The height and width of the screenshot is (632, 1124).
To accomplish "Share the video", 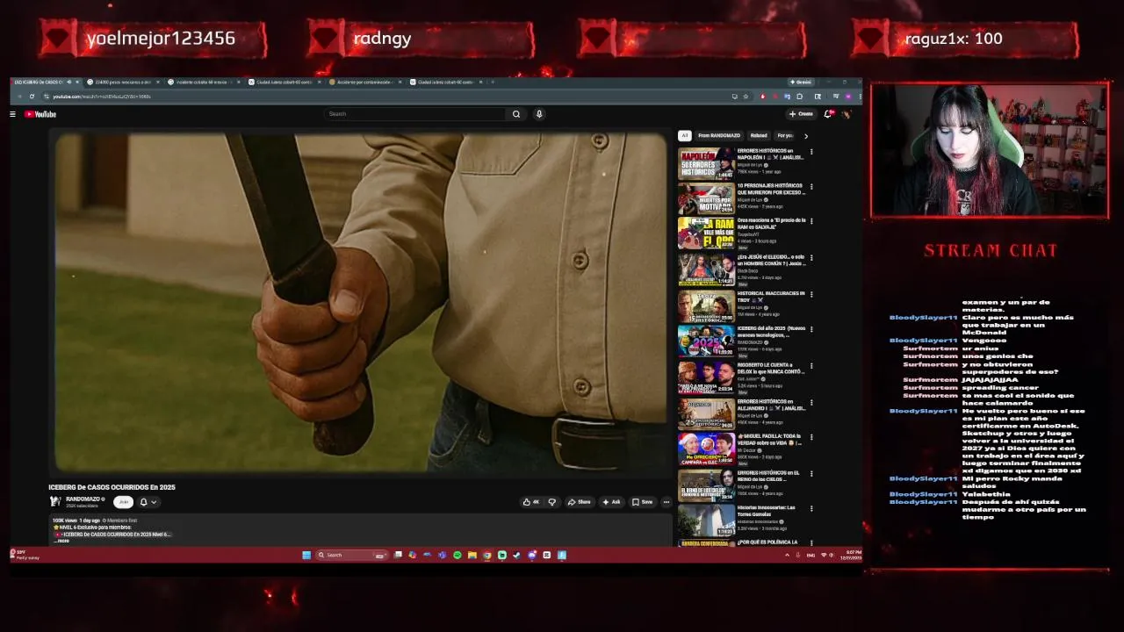I will coord(580,502).
